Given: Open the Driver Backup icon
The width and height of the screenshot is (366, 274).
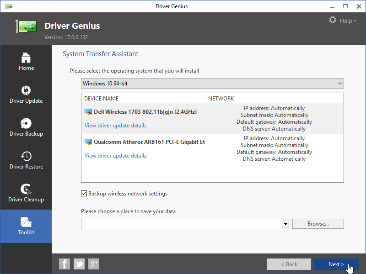Looking at the screenshot, I should point(26,123).
